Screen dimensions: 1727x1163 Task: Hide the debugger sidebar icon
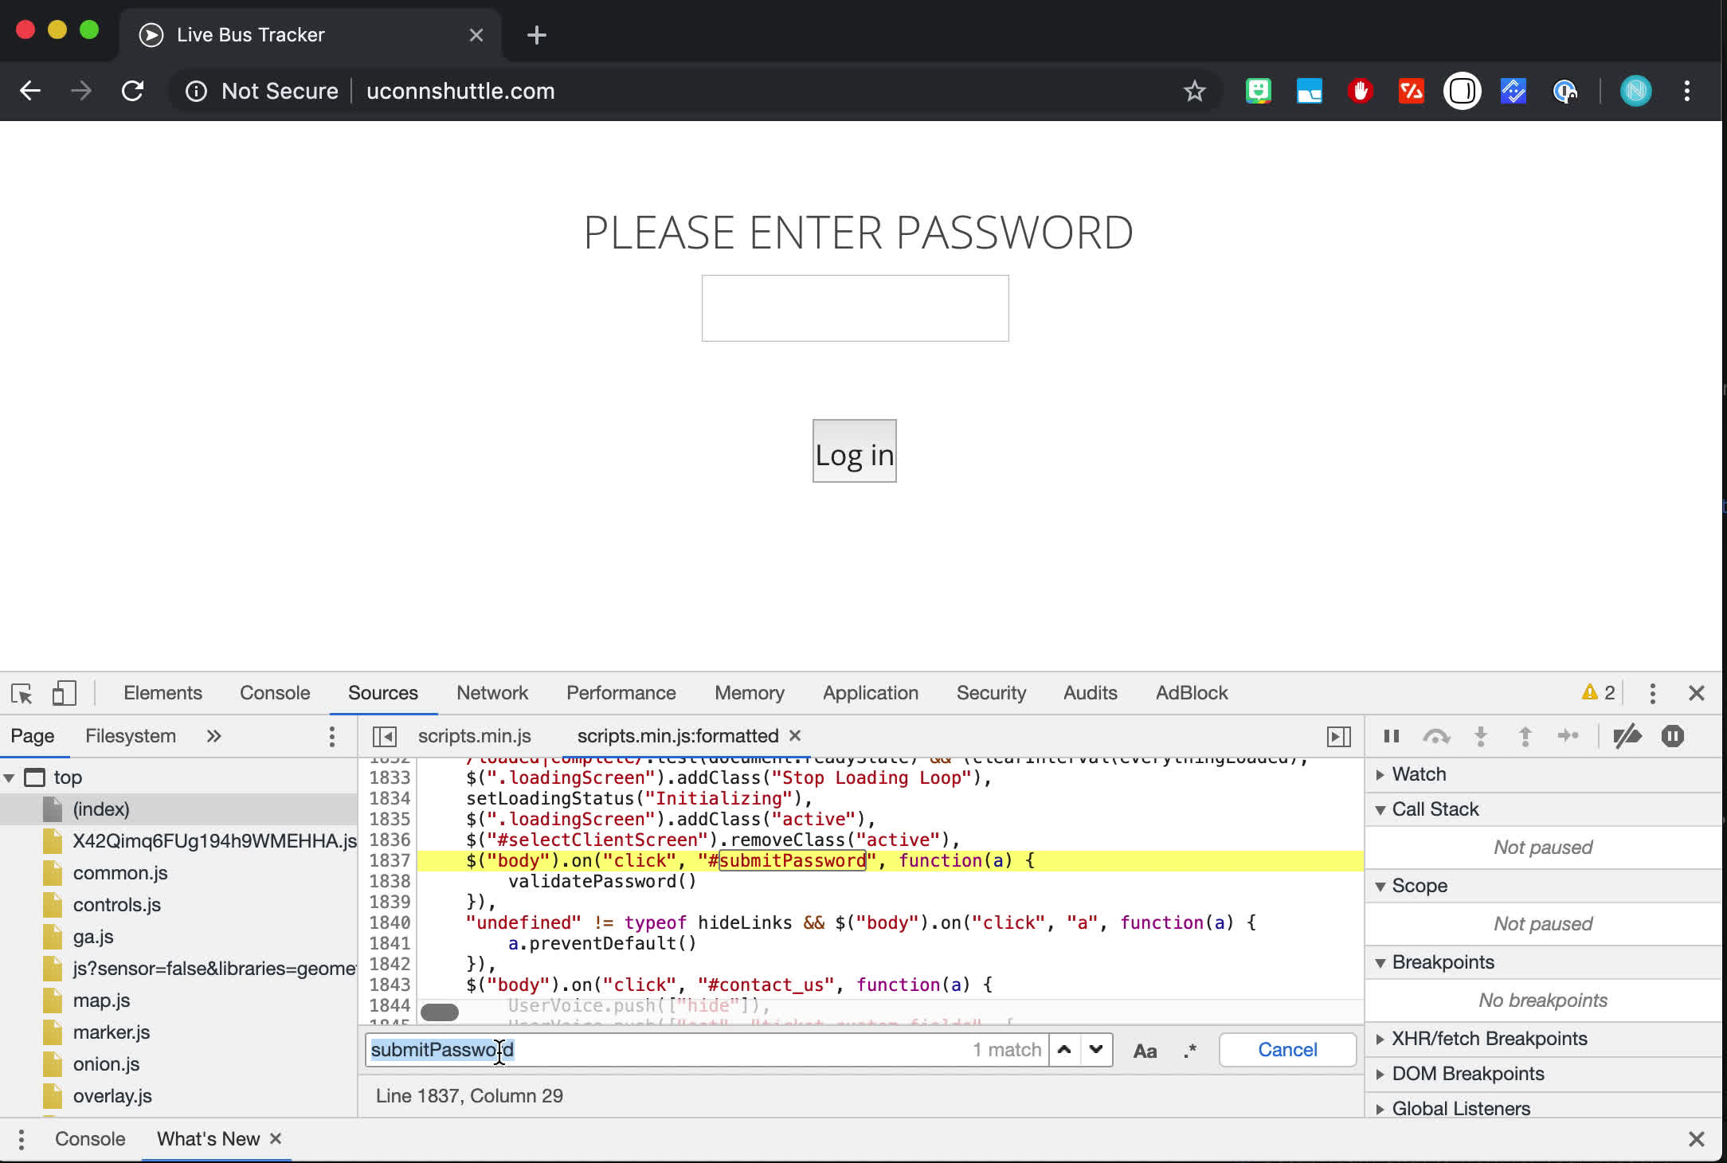(x=1339, y=736)
